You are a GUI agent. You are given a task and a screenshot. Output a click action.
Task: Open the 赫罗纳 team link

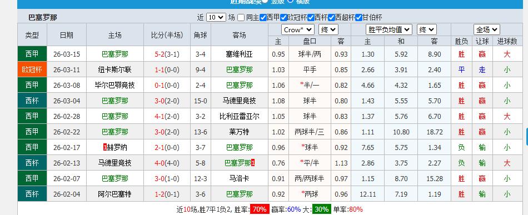click(117, 147)
